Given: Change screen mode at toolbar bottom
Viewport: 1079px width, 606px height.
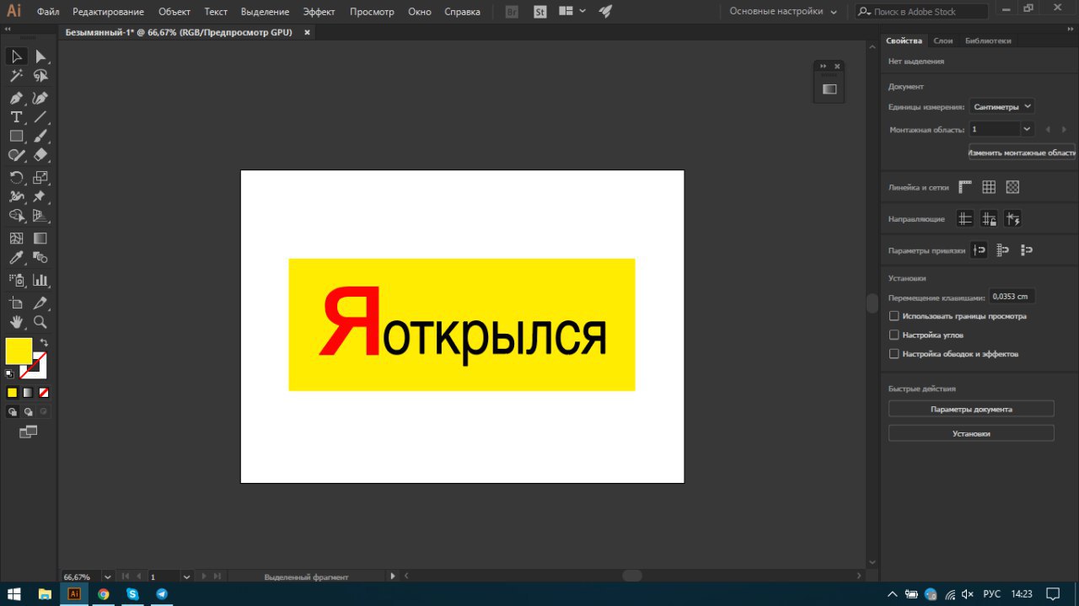Looking at the screenshot, I should pyautogui.click(x=28, y=432).
